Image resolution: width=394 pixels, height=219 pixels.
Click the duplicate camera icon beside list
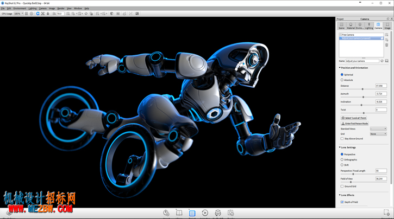[387, 40]
